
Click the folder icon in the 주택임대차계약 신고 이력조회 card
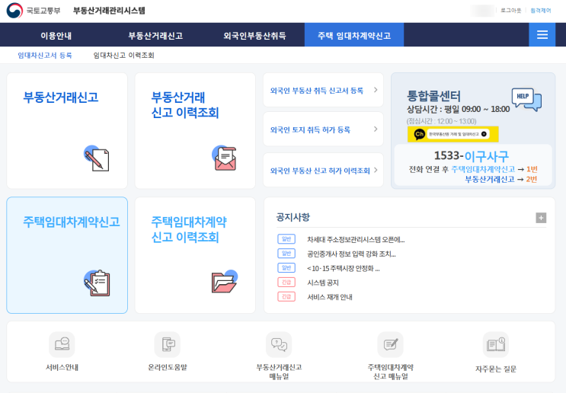(x=225, y=282)
